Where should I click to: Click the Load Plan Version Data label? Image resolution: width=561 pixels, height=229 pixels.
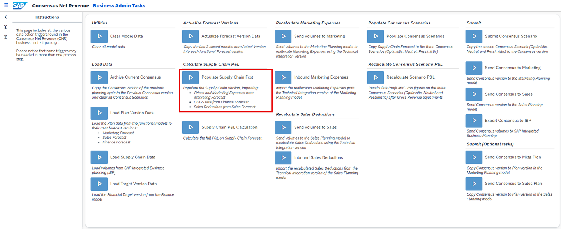point(132,113)
